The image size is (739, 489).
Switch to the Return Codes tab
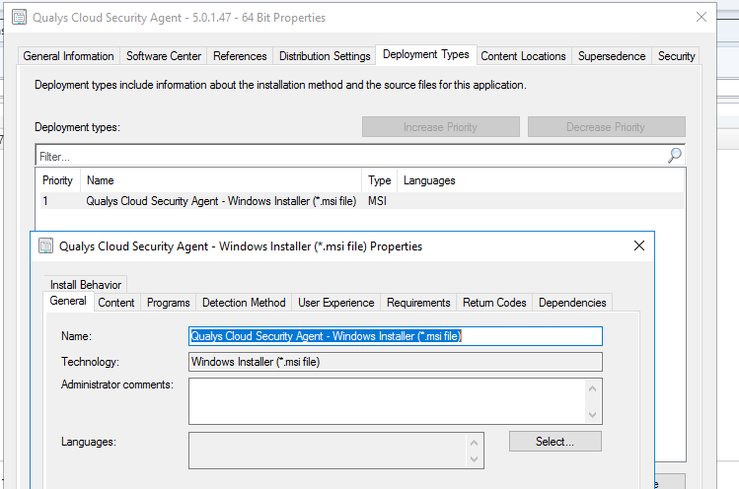tap(494, 303)
